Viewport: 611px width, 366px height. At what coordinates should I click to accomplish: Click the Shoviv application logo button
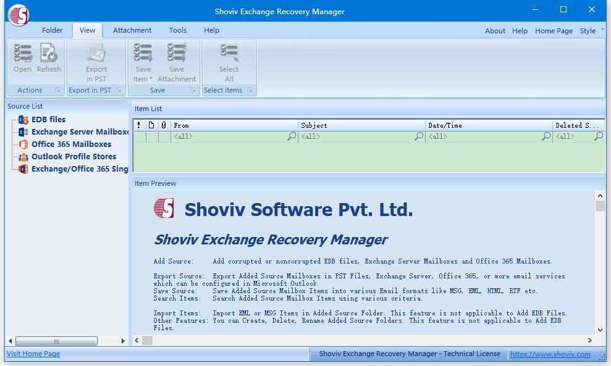tap(19, 15)
